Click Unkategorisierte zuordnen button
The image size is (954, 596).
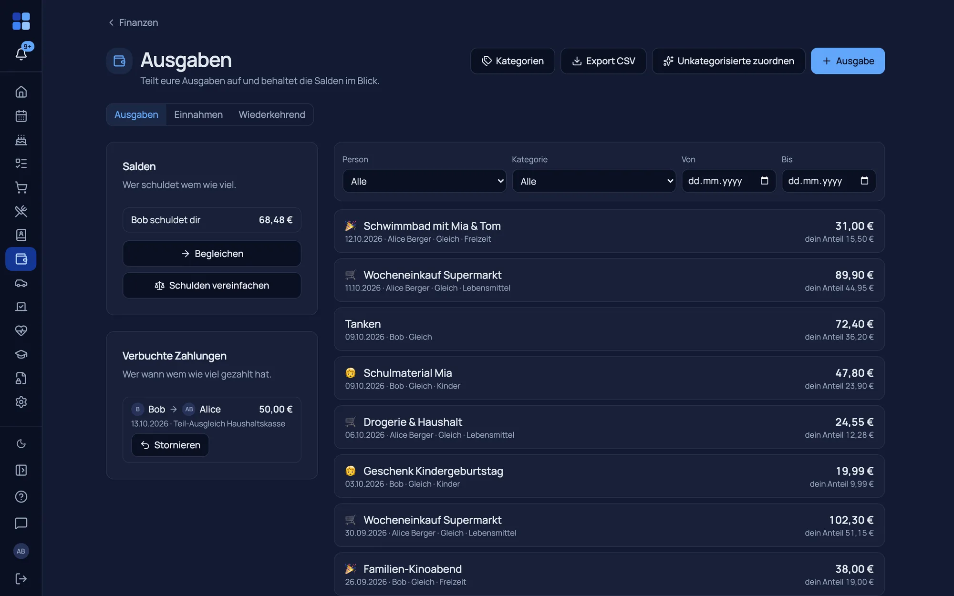point(728,61)
